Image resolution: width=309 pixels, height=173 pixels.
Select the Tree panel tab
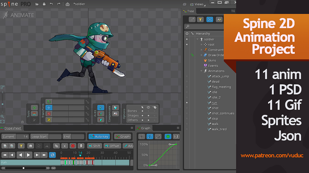188,11
